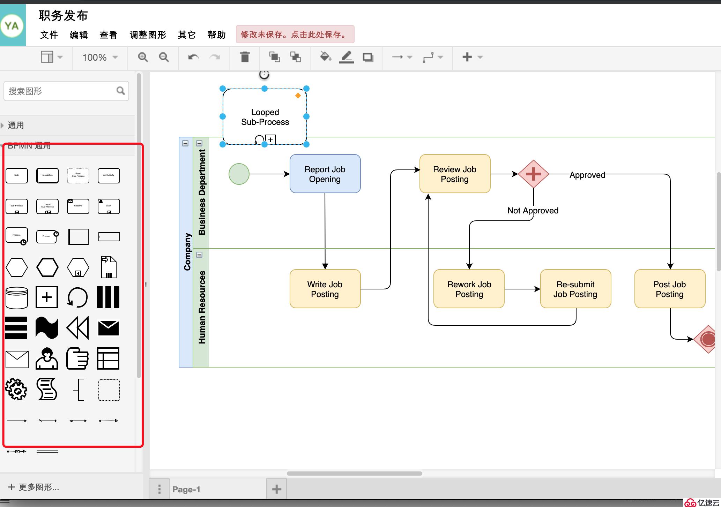This screenshot has height=507, width=721.
Task: Select zoom percentage dropdown
Action: (99, 56)
